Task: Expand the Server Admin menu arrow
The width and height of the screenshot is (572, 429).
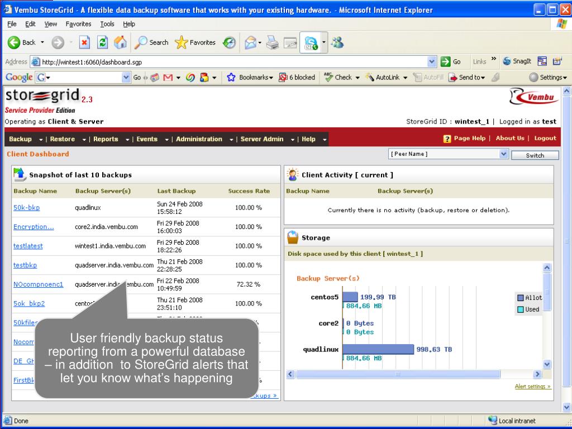Action: click(293, 139)
